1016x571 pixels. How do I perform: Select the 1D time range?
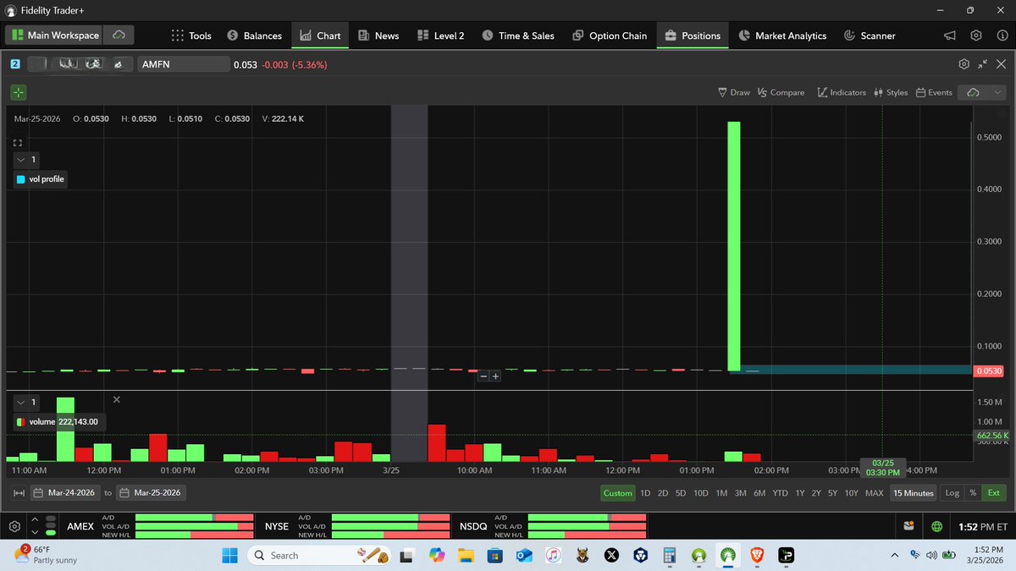tap(645, 493)
